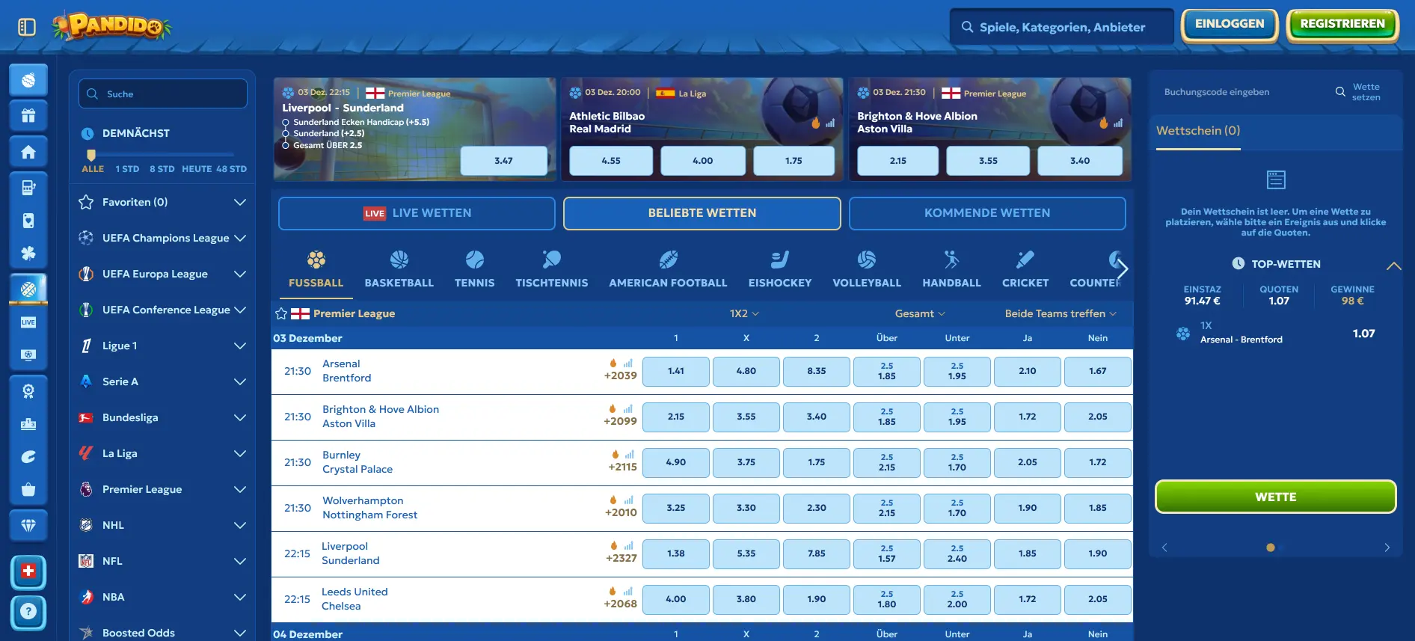Viewport: 1415px width, 641px height.
Task: Go to next Top-Wetten slide arrow
Action: click(x=1387, y=548)
